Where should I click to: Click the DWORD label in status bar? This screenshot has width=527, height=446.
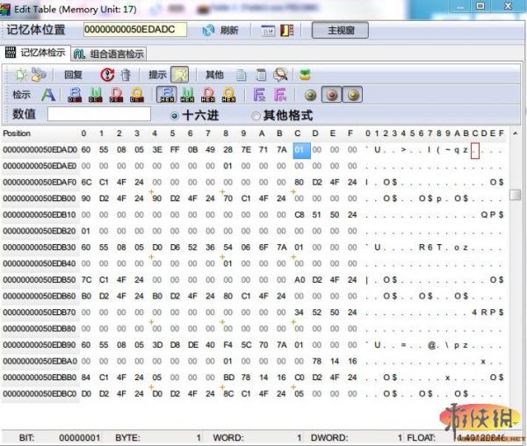coord(329,438)
